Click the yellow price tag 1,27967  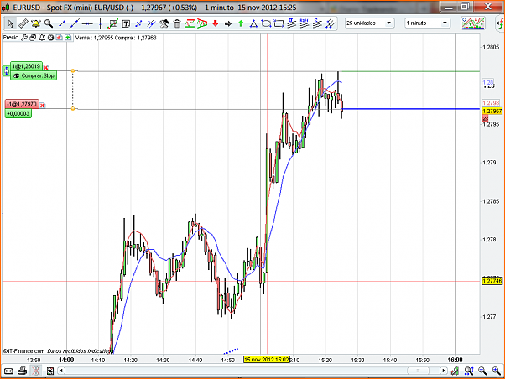tap(492, 111)
